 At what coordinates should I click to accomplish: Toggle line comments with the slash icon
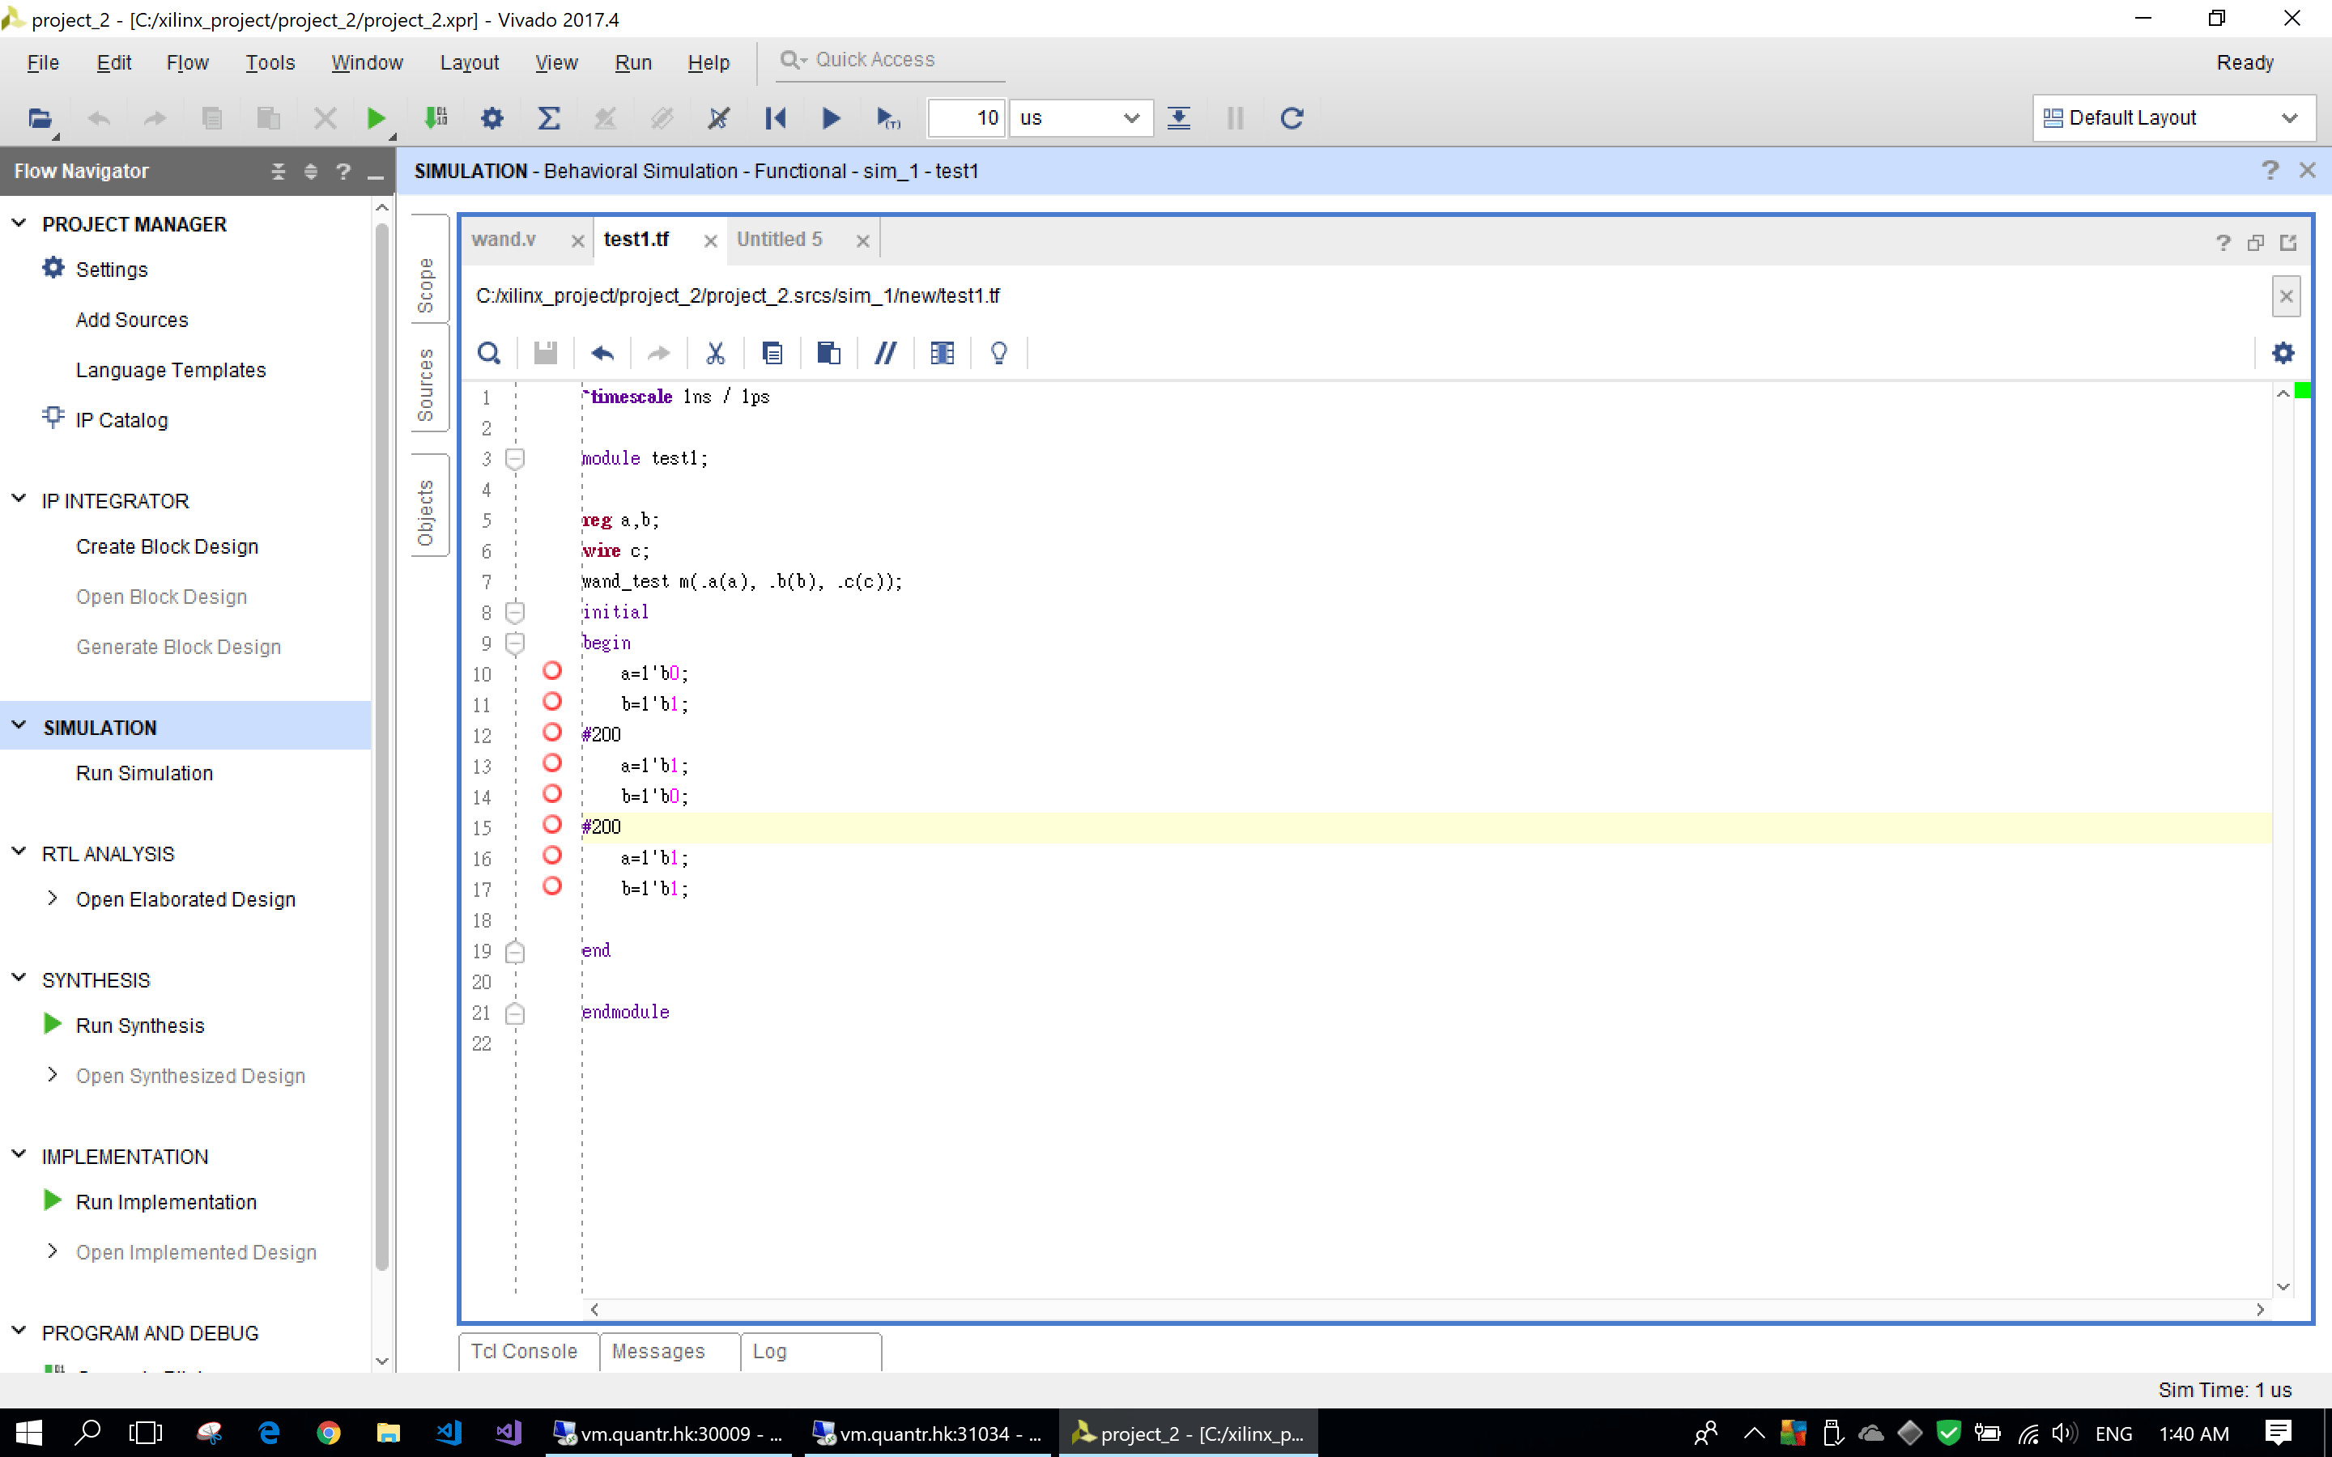click(886, 353)
